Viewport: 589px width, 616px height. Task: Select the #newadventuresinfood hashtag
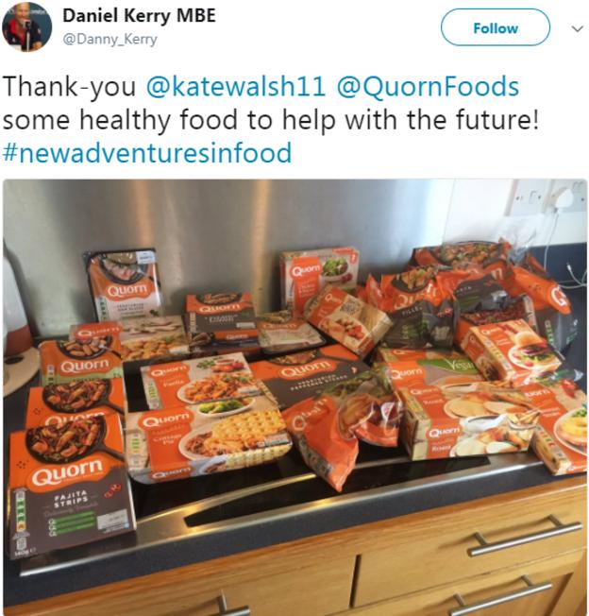147,153
